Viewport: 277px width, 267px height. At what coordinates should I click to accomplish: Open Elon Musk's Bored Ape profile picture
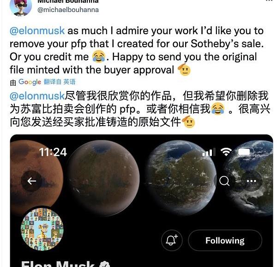[42, 229]
